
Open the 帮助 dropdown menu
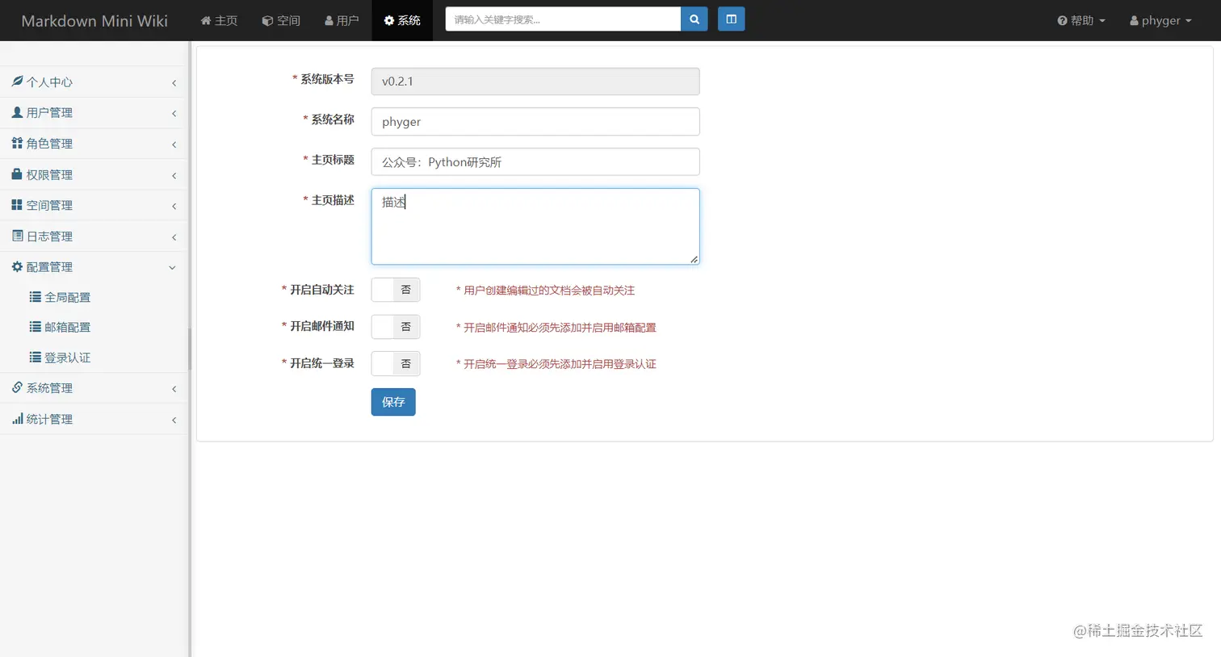(1080, 21)
